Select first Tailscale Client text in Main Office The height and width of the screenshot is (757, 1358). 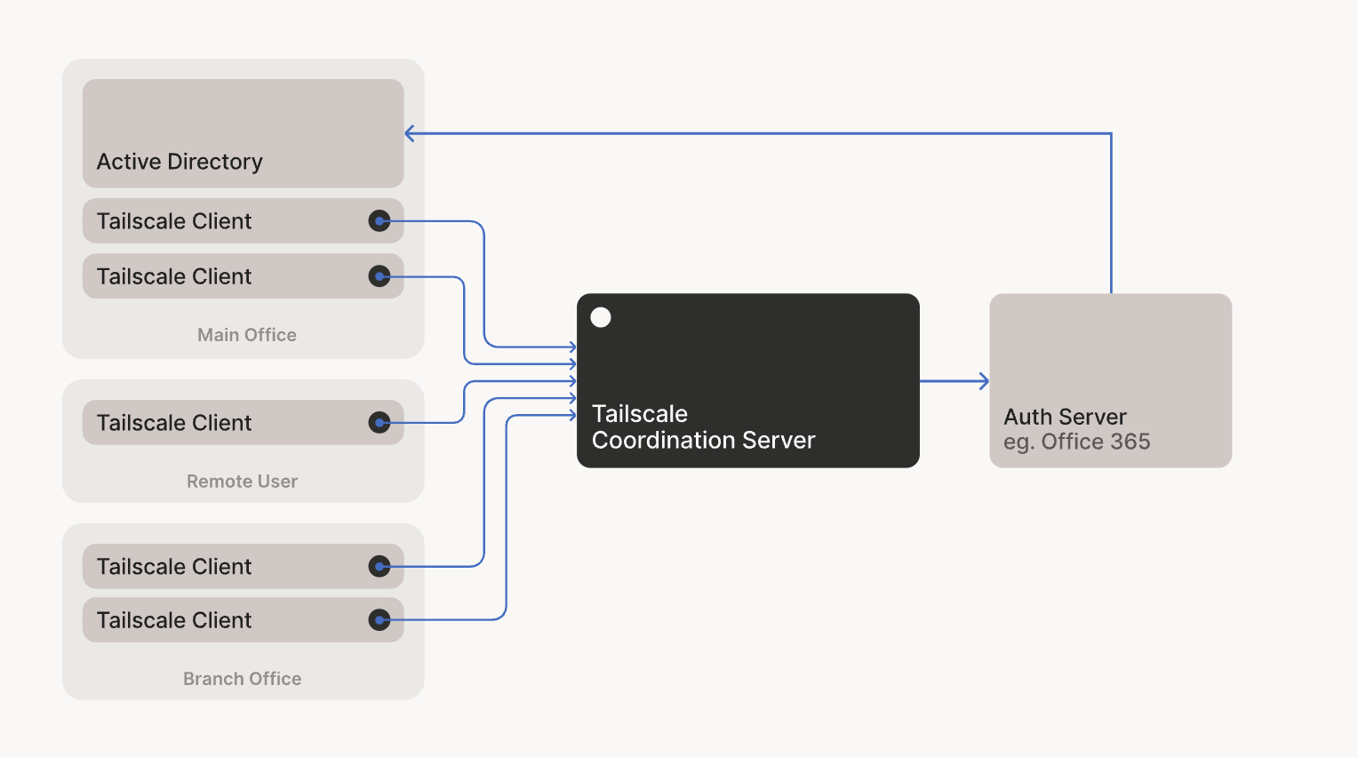(x=174, y=221)
